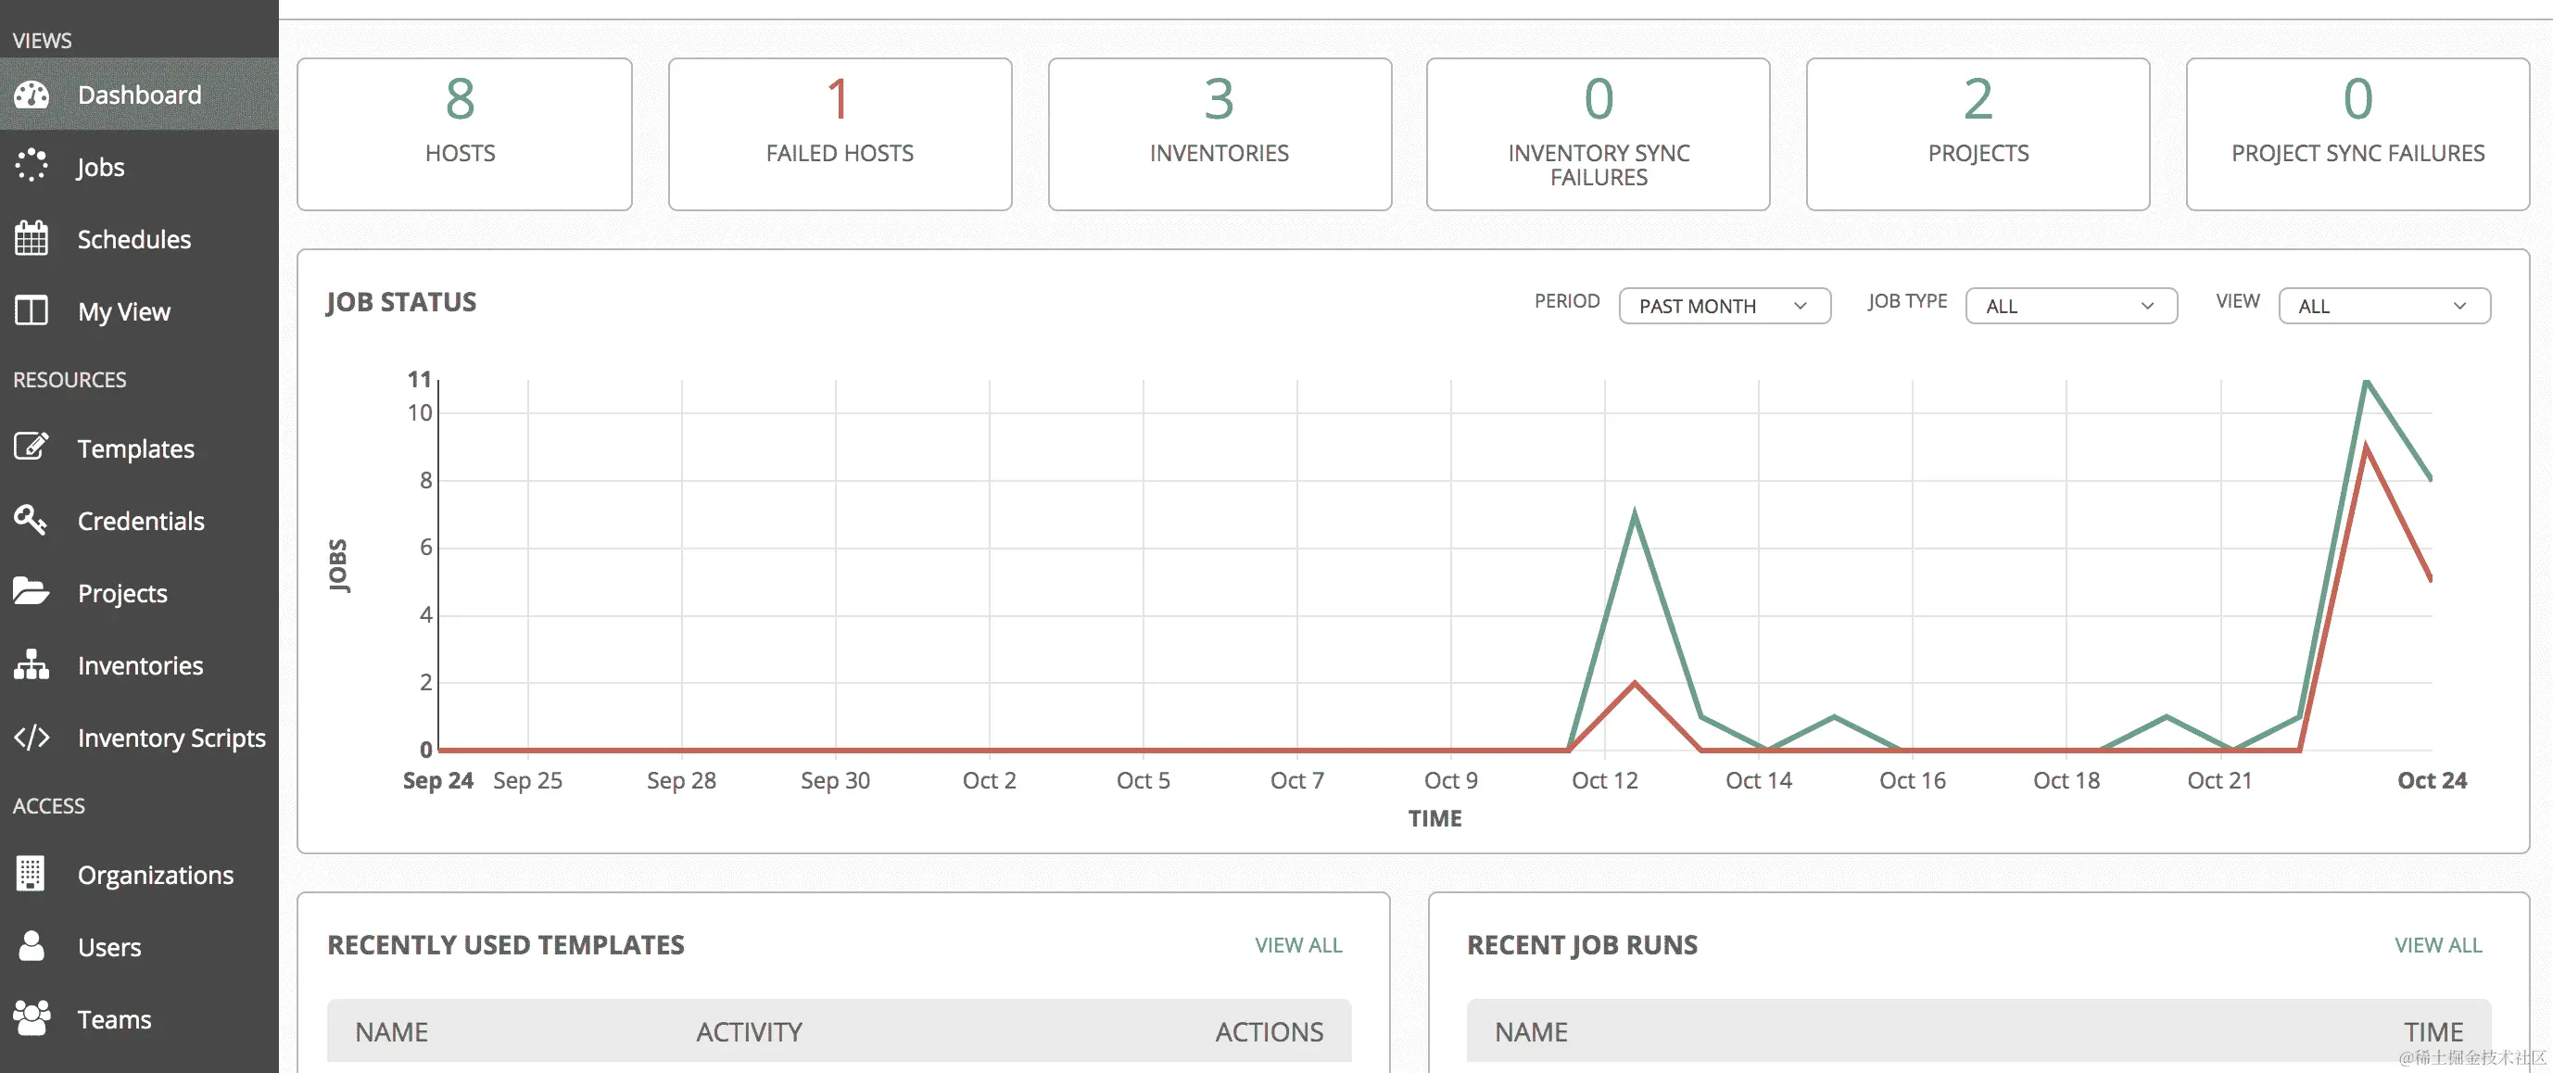Screen dimensions: 2553x1073
Task: Open Credentials using the key icon
Action: coord(32,519)
